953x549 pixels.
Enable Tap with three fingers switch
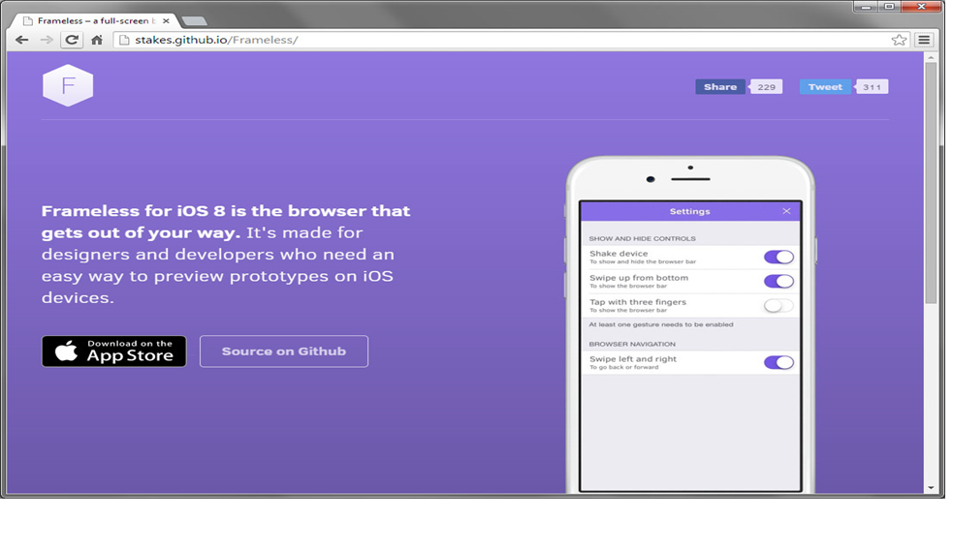[778, 305]
